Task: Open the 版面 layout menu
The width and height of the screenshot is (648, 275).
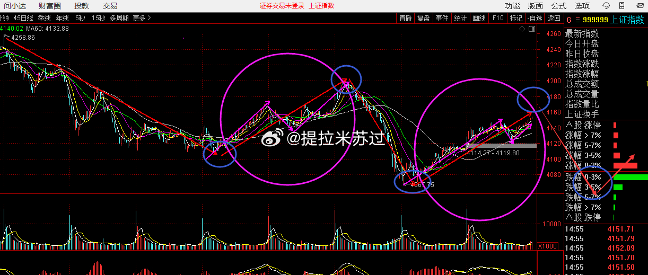Action: coord(535,6)
